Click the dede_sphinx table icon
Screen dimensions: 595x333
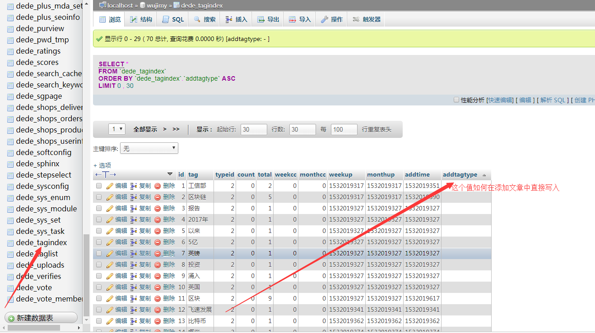10,164
